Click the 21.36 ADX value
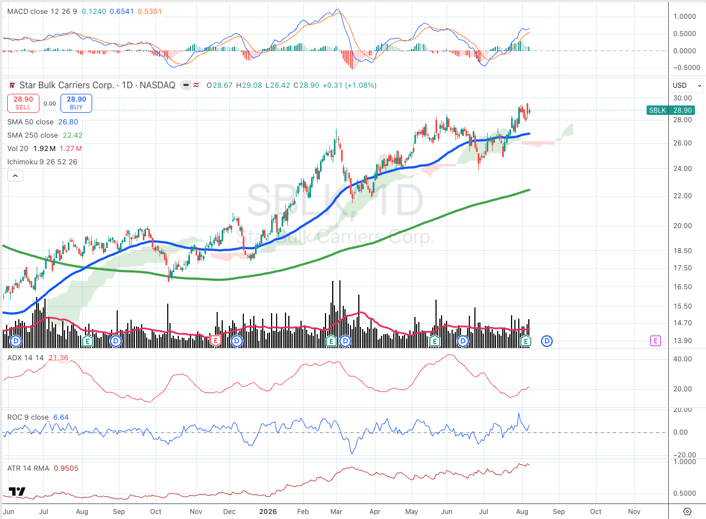Screen dimensions: 706x519 point(58,358)
